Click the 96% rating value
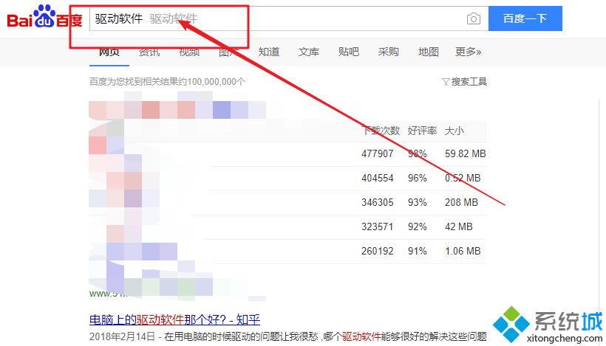The width and height of the screenshot is (606, 346). [418, 178]
